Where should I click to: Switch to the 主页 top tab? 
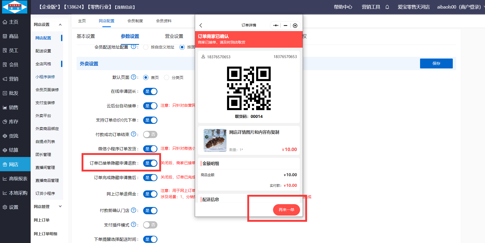point(82,21)
